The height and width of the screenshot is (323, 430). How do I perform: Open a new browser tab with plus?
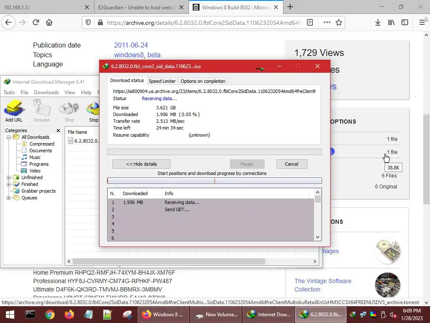pos(290,7)
